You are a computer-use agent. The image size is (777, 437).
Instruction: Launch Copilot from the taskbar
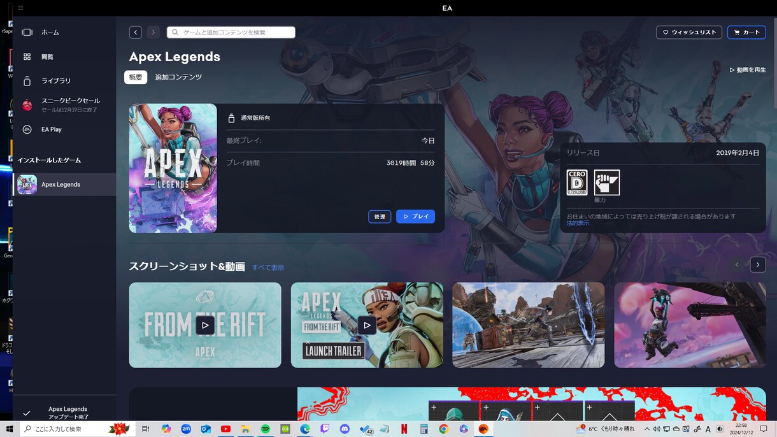point(166,429)
